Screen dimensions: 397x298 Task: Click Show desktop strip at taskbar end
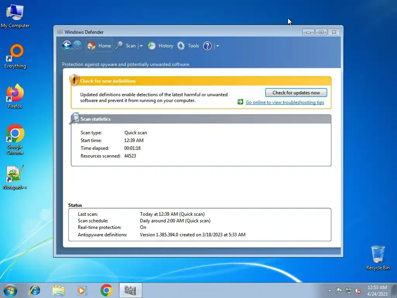[394, 290]
